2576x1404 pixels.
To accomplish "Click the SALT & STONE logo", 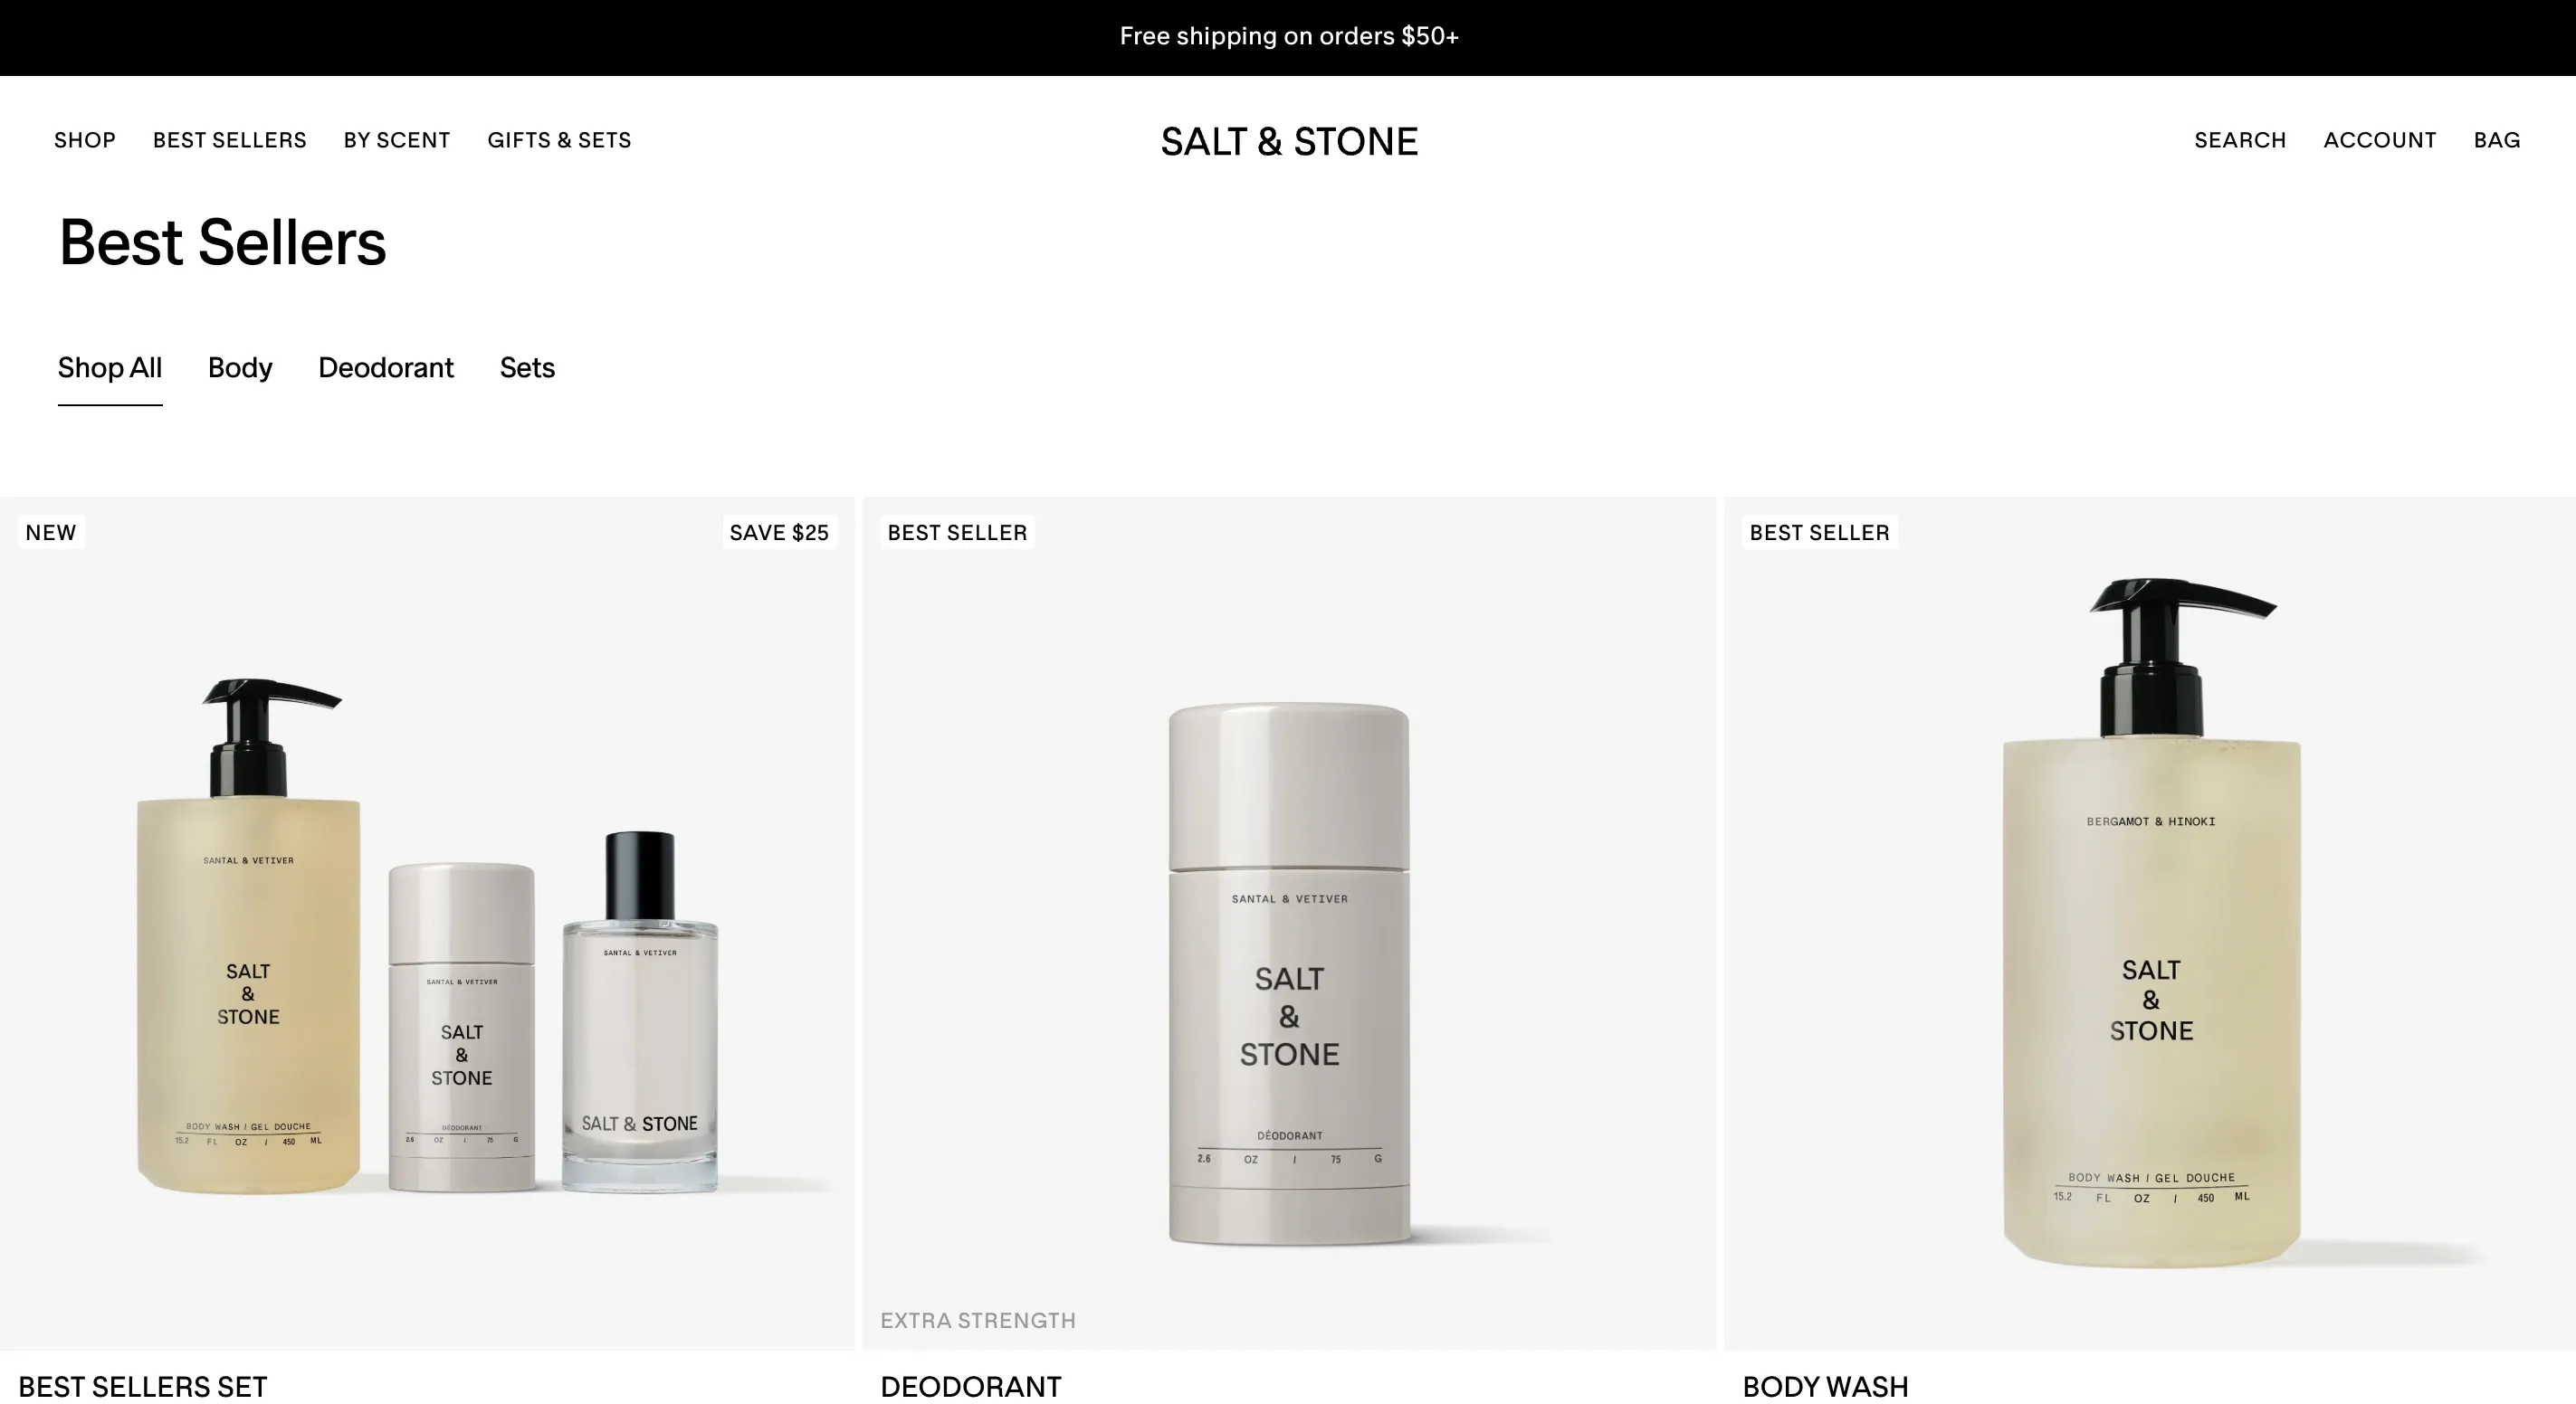I will pyautogui.click(x=1289, y=141).
